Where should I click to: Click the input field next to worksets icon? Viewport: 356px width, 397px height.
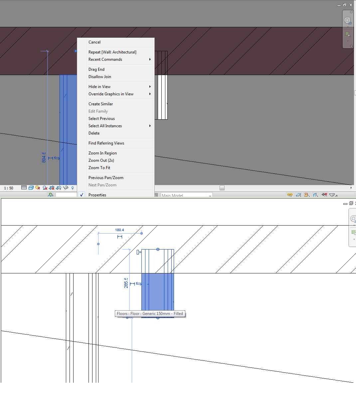tap(66, 195)
